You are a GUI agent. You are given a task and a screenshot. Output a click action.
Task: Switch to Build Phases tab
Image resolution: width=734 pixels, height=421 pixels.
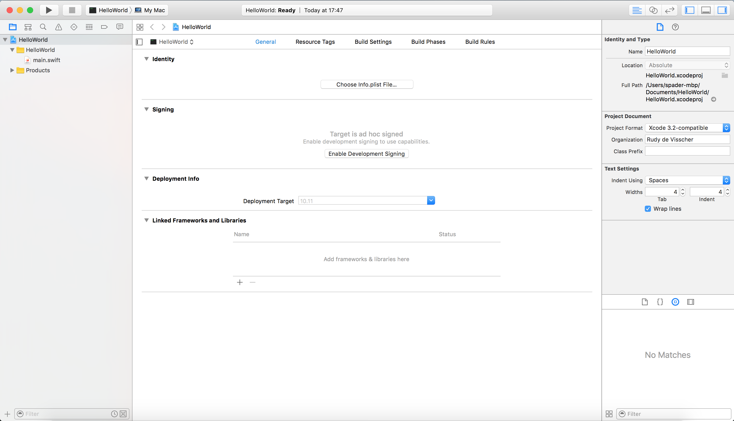pos(428,42)
